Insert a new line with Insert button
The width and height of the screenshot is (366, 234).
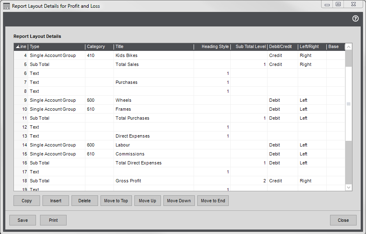[56, 201]
